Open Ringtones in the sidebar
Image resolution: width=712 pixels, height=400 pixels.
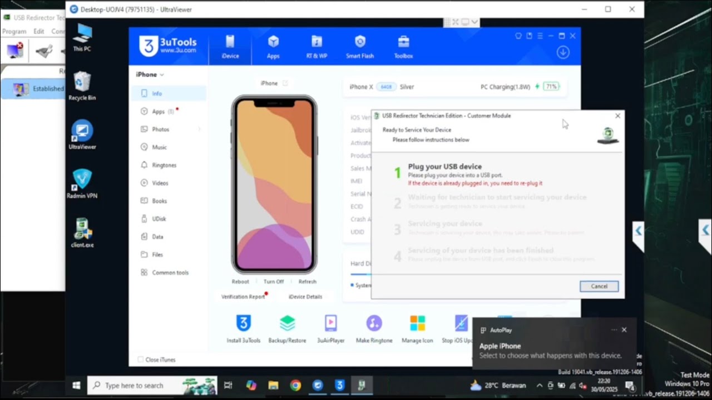[x=169, y=165]
